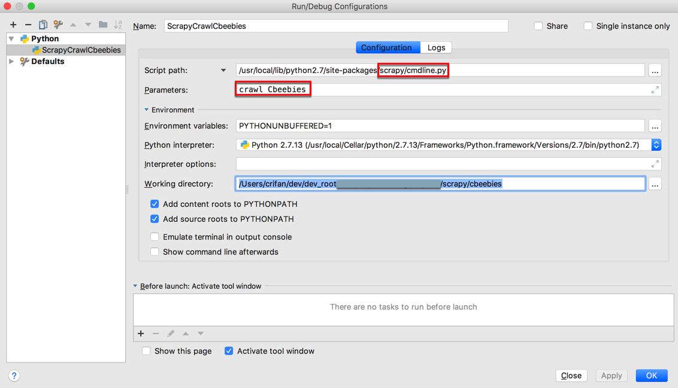Click the Script path text field
678x388 pixels.
click(x=440, y=71)
